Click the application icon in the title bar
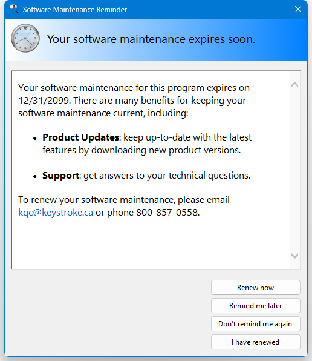Screen dimensions: 312x361 pos(14,9)
